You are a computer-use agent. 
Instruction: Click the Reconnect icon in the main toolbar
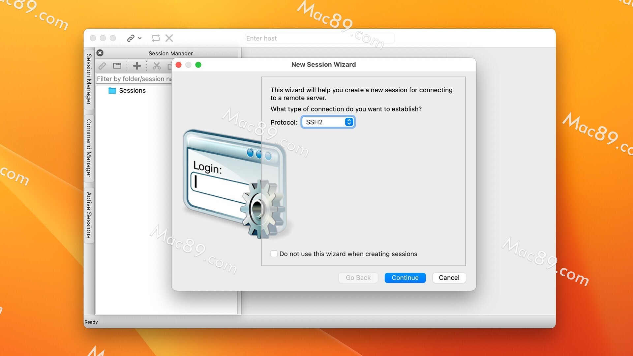coord(156,38)
